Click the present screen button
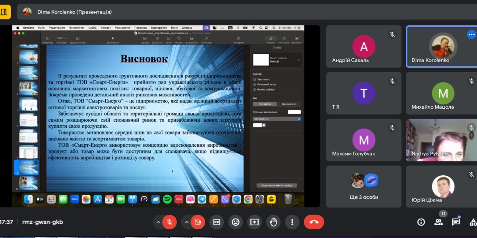477x238 pixels. click(254, 222)
